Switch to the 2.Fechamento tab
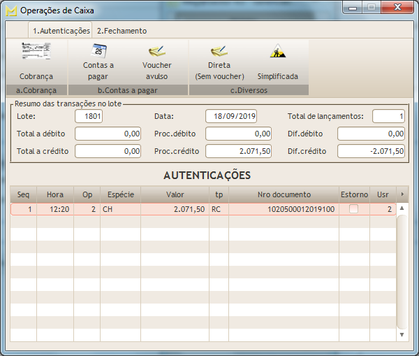The height and width of the screenshot is (356, 419). tap(122, 31)
